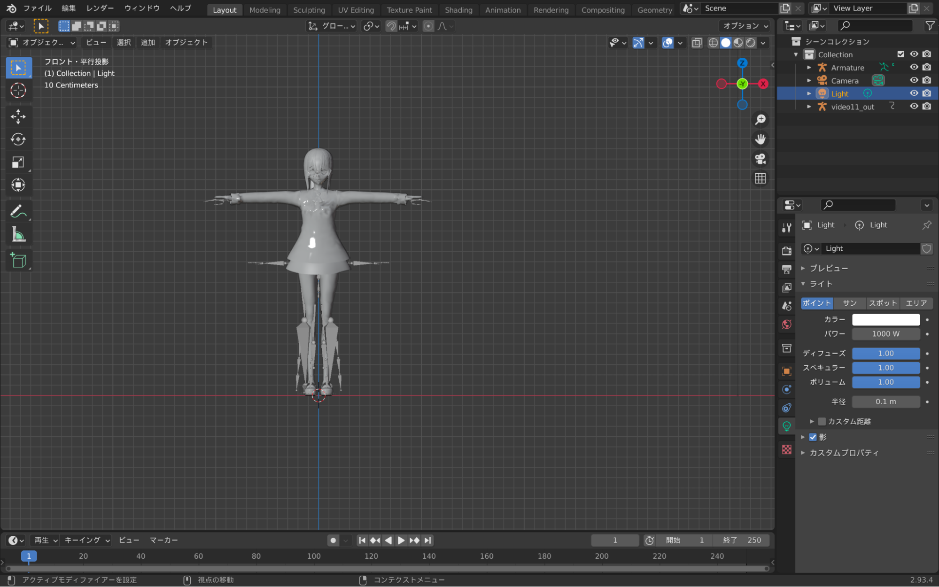Set light type to サン
This screenshot has height=587, width=939.
pyautogui.click(x=850, y=304)
